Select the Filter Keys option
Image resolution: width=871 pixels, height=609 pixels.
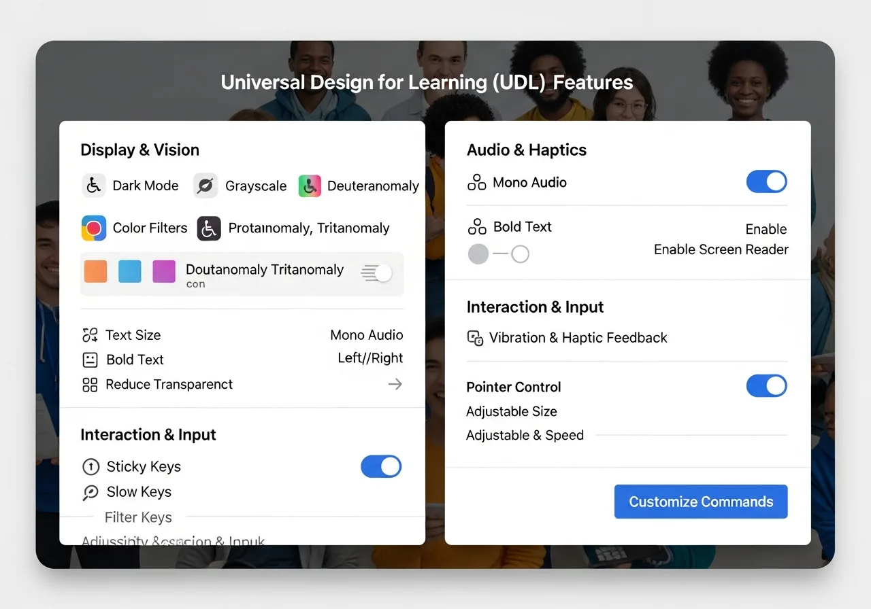[138, 518]
